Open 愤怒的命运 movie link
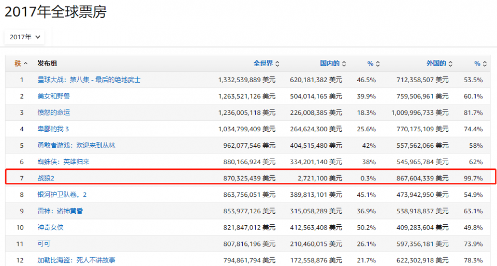The image size is (497, 266). [x=54, y=113]
